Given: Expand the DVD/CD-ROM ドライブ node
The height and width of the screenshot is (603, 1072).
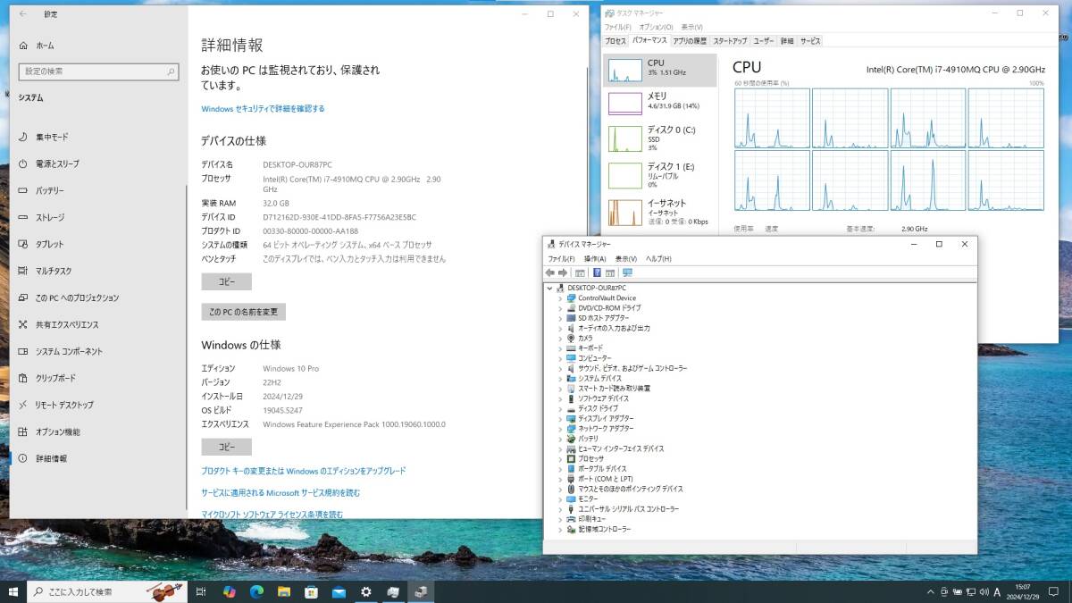Looking at the screenshot, I should click(561, 308).
